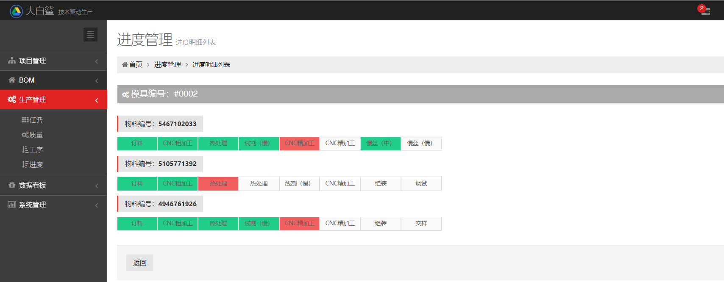Screen dimensions: 724x282
Task: Select the 生产管理 sidebar menu
Action: (53, 100)
